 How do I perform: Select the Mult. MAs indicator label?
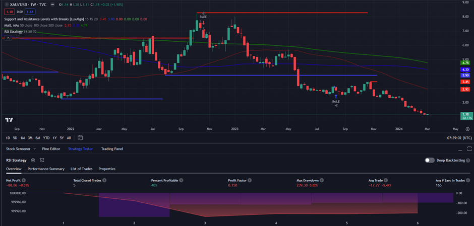tap(12, 25)
